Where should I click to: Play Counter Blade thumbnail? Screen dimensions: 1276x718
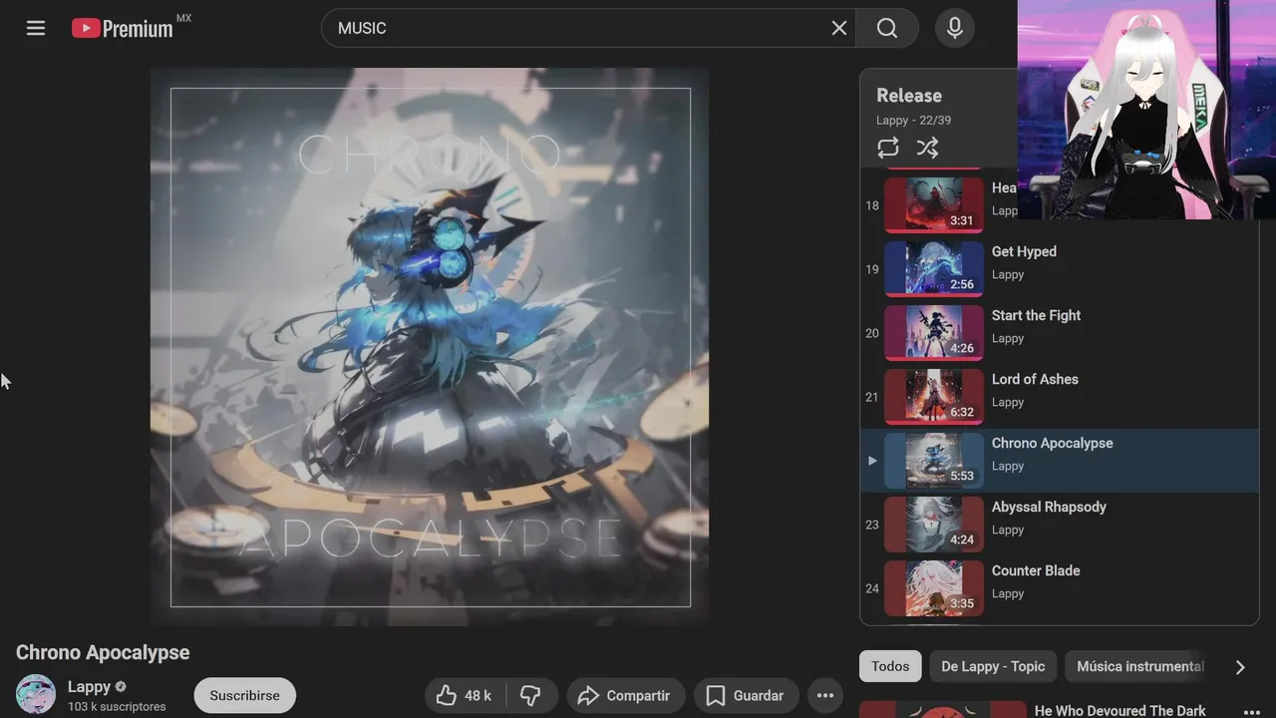point(934,588)
